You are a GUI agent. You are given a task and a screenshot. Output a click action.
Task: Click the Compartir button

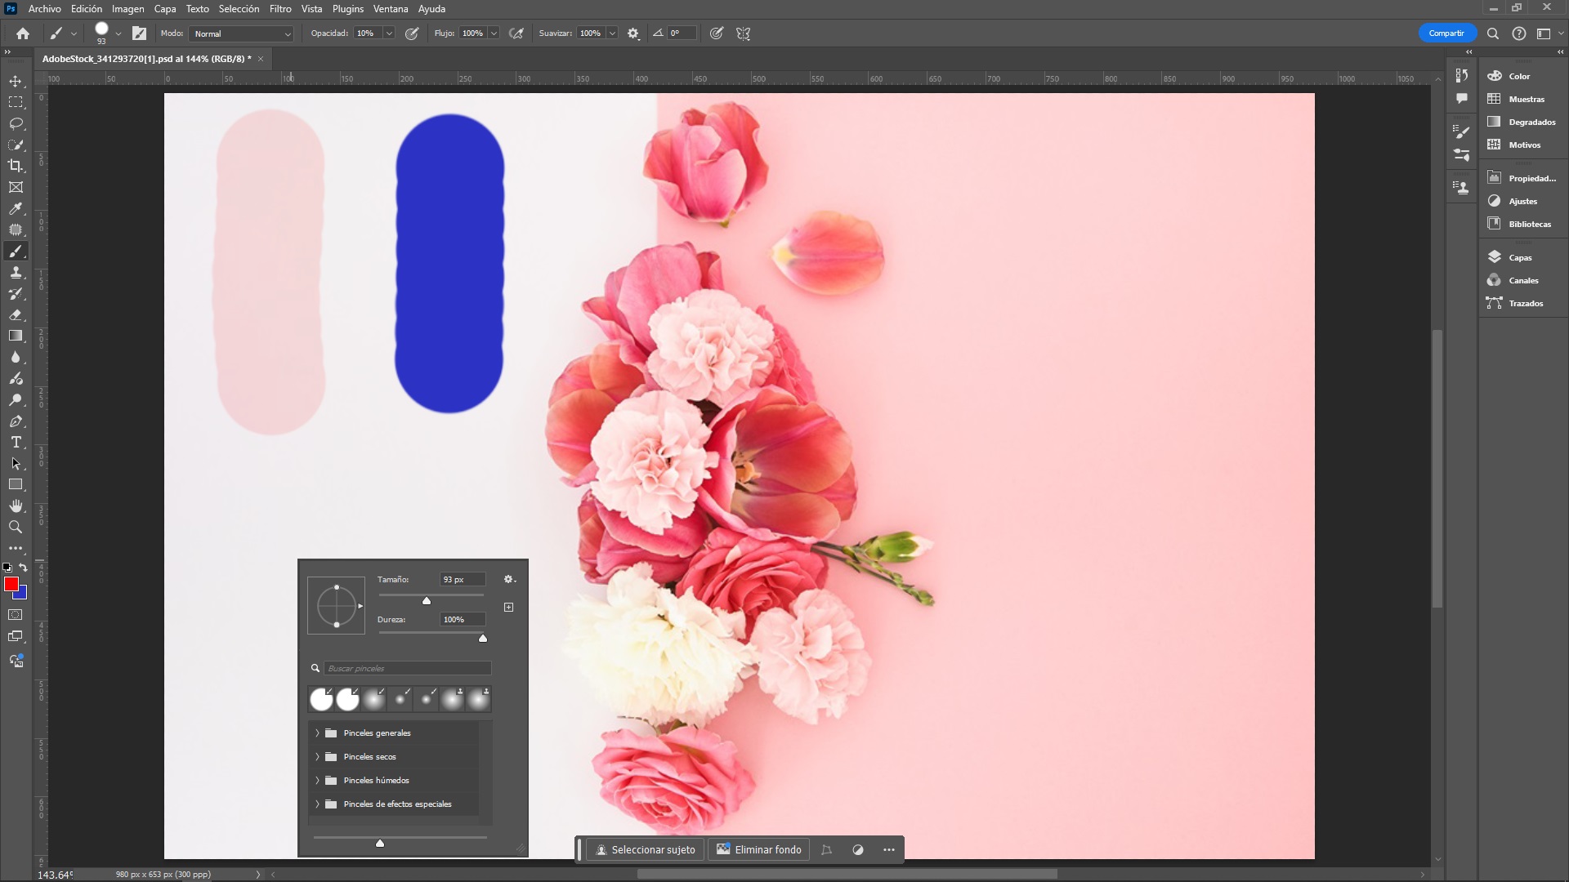point(1446,33)
